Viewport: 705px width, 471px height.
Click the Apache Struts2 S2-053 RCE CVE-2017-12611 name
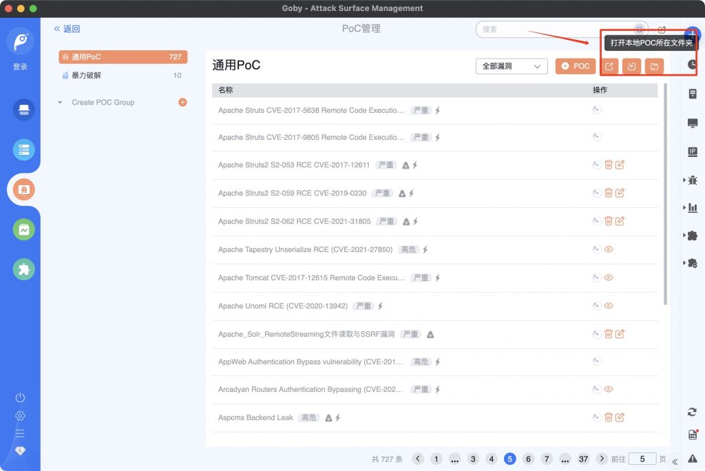(x=294, y=165)
